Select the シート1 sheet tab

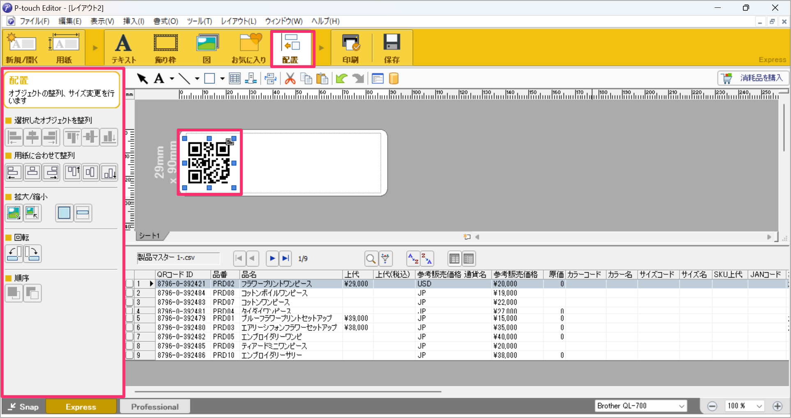(149, 236)
